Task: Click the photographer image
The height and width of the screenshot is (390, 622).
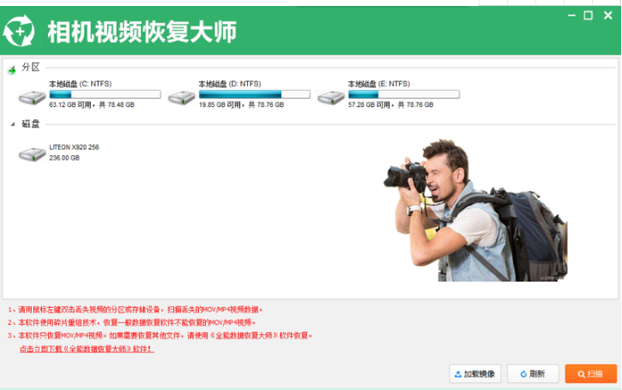Action: click(472, 214)
